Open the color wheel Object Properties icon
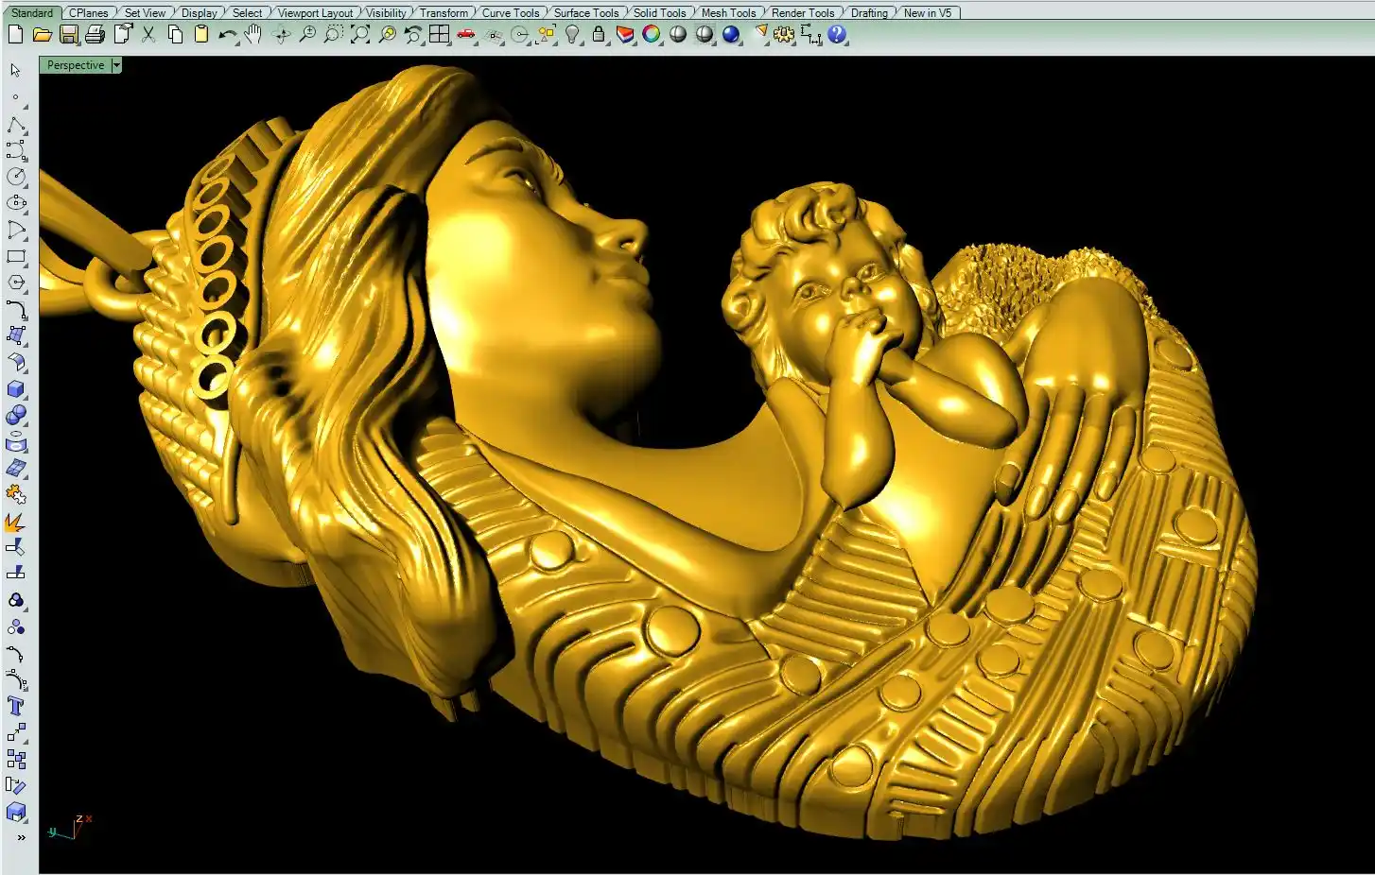This screenshot has height=875, width=1375. [x=652, y=35]
